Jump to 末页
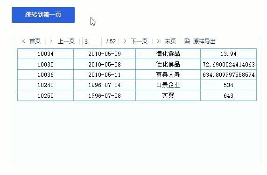Screen dimensions: 267x175 point(170,41)
